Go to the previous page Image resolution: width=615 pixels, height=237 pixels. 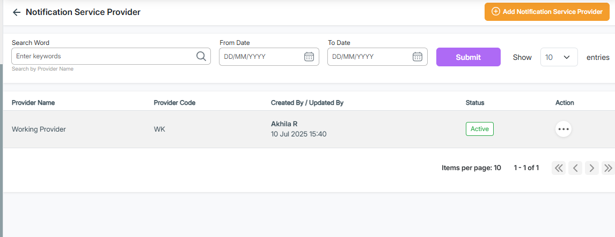(x=575, y=168)
